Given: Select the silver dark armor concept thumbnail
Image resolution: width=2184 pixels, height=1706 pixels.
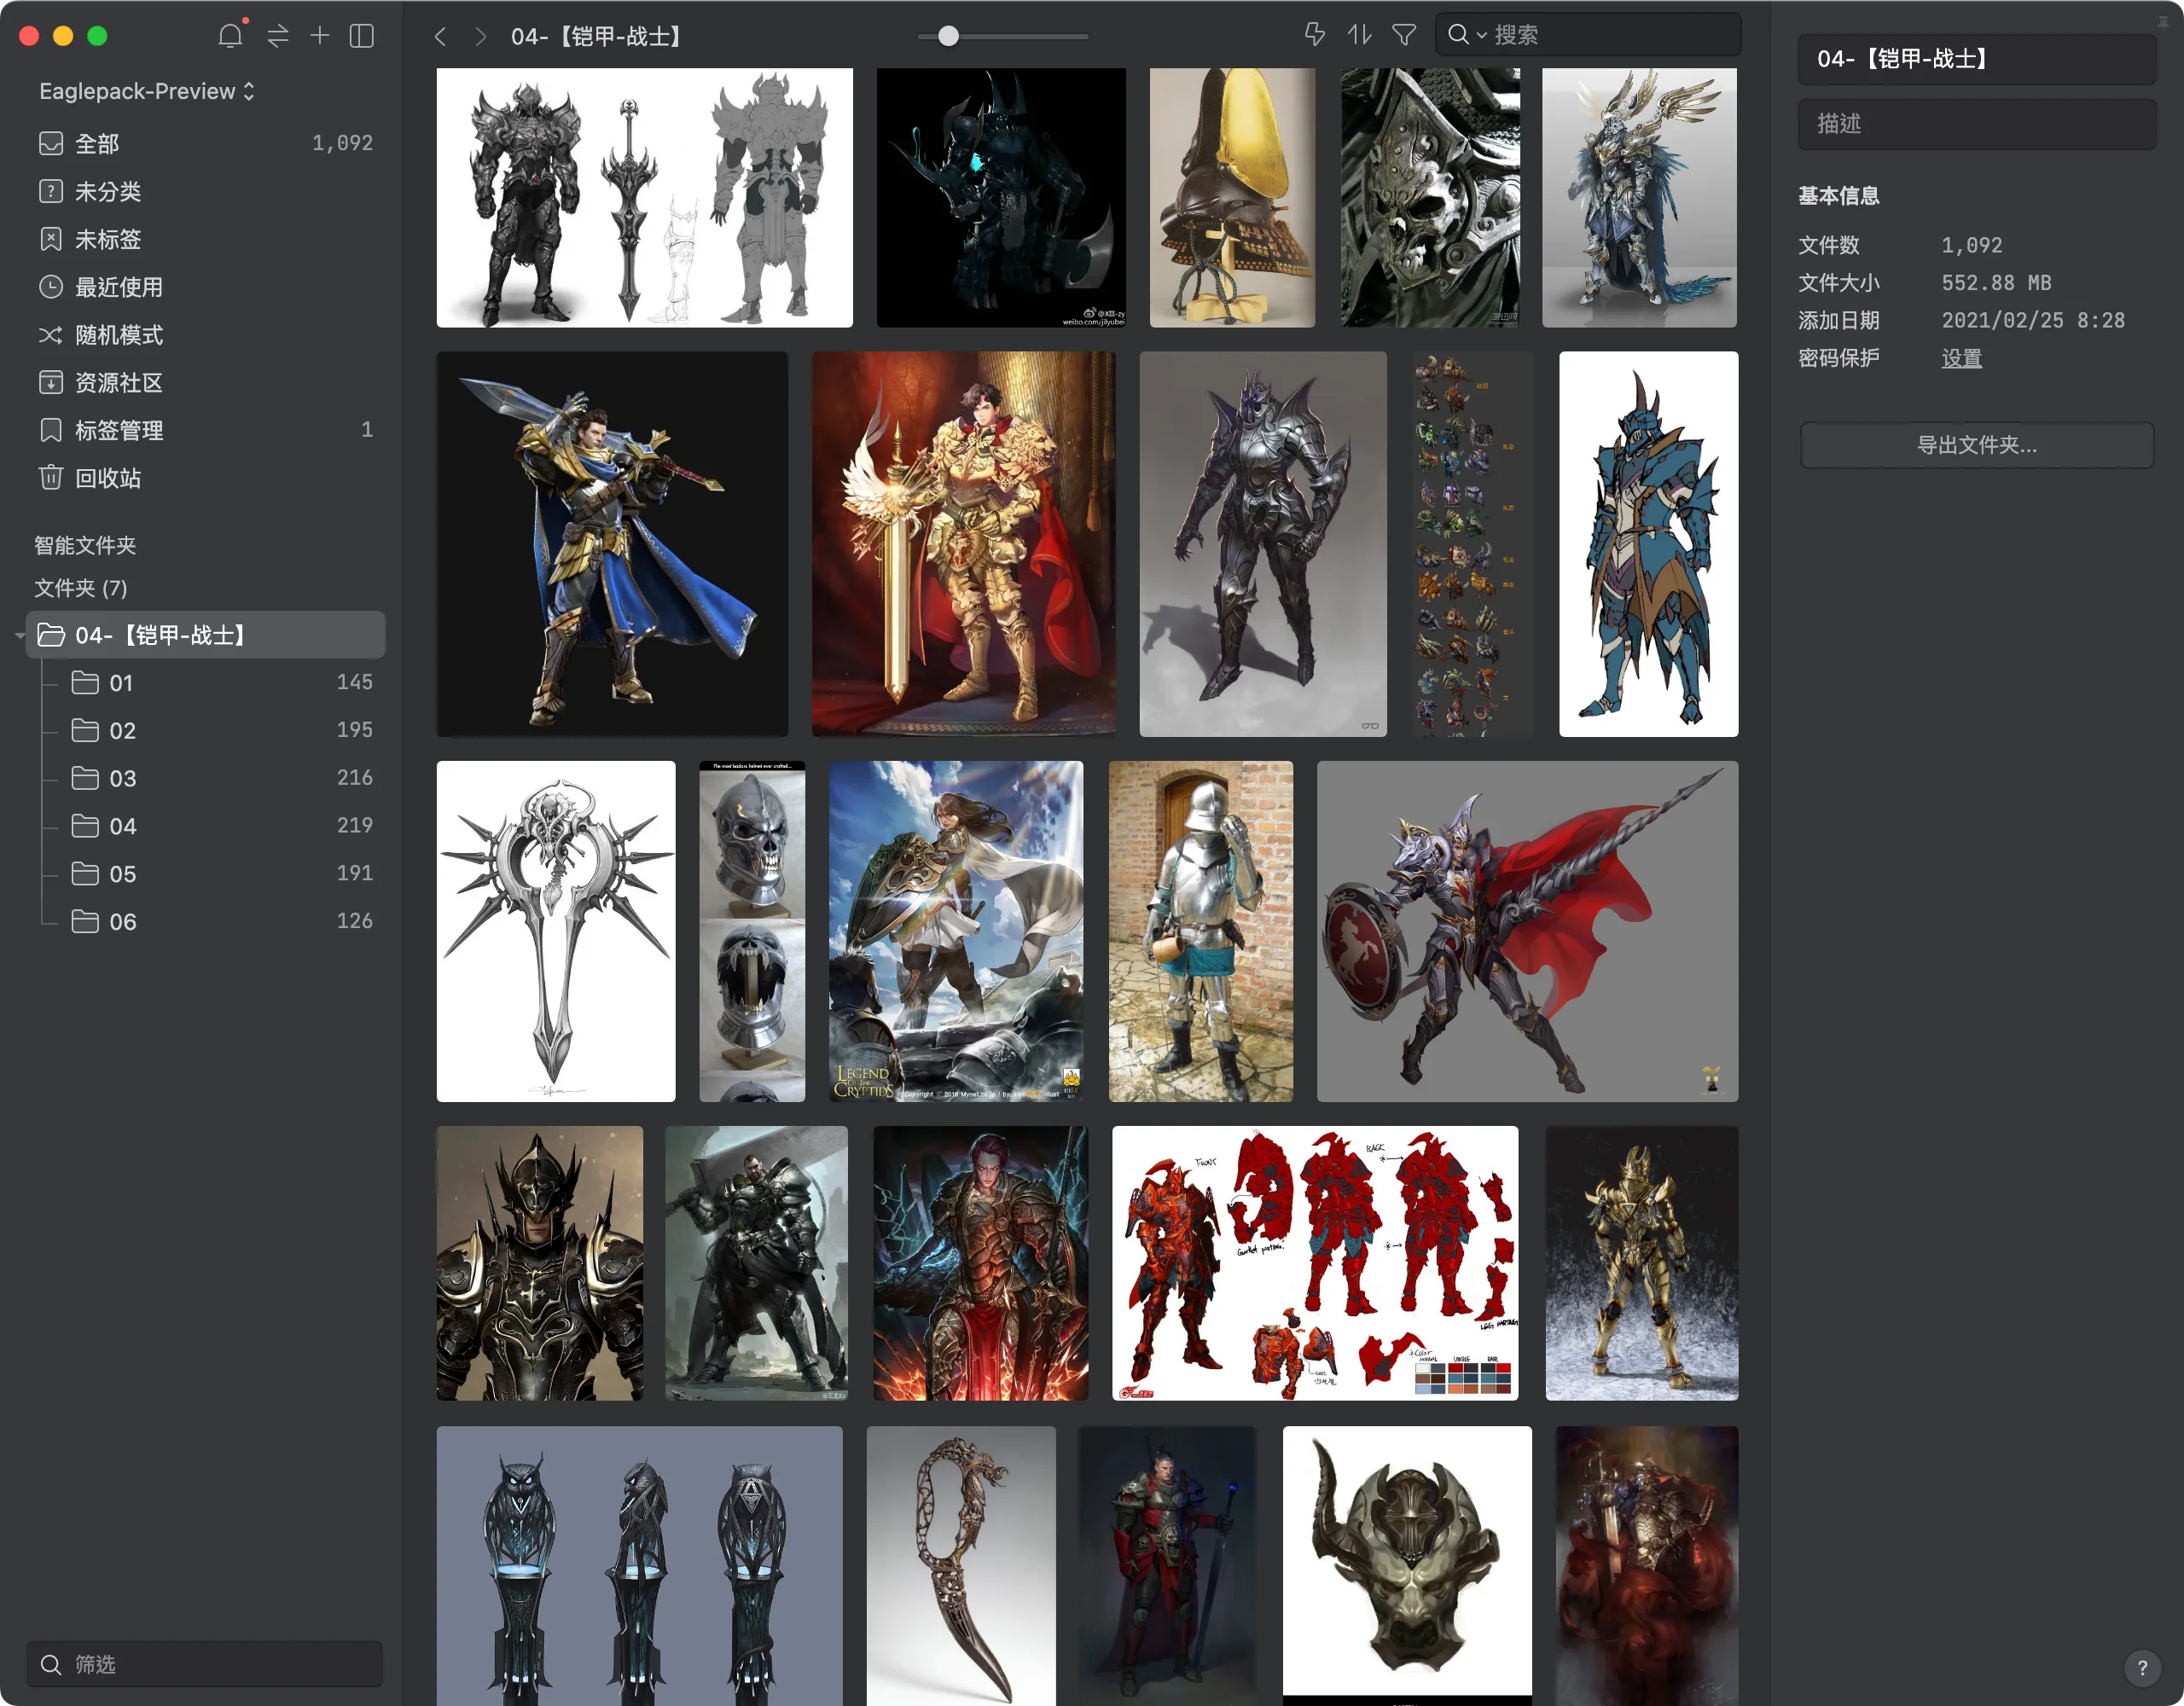Looking at the screenshot, I should [x=1263, y=544].
